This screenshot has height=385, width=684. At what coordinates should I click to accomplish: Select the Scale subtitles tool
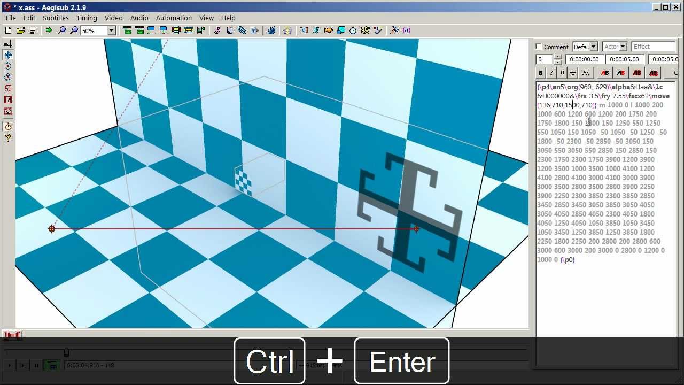pos(8,88)
